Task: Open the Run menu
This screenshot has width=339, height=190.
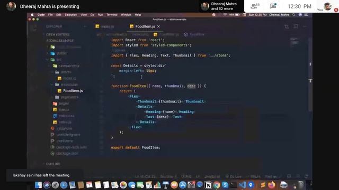Action: click(x=100, y=15)
